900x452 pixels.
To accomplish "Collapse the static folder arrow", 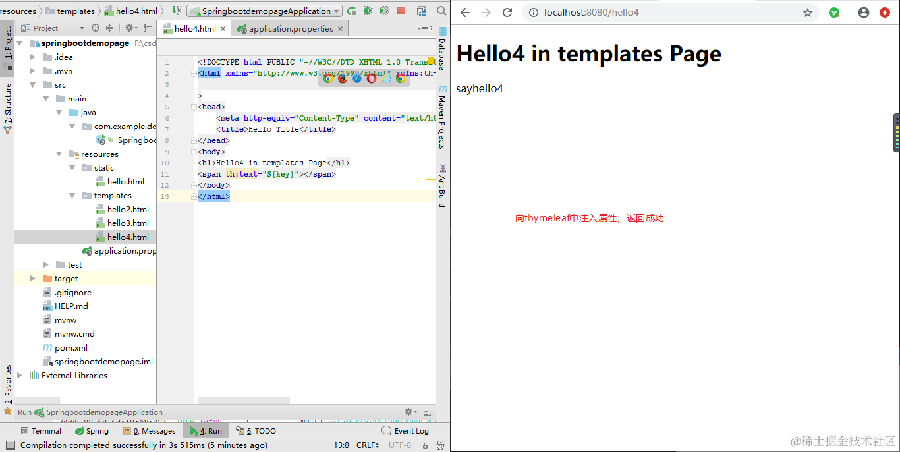I will pos(72,168).
